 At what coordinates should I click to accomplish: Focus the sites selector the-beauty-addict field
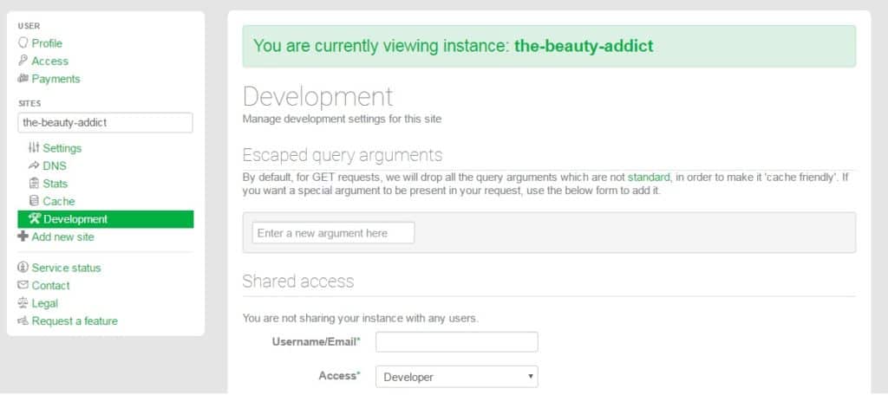point(105,122)
